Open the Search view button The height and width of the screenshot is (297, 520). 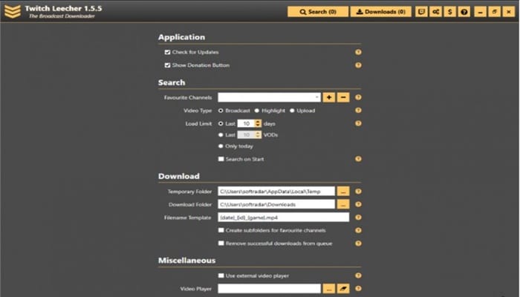318,12
